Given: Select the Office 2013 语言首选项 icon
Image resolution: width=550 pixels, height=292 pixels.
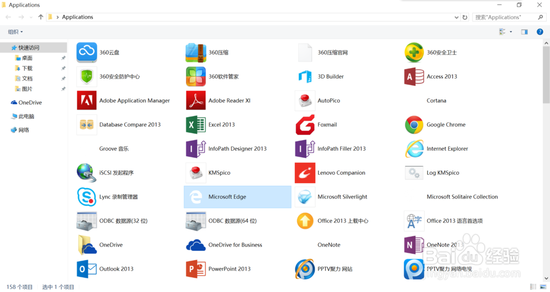Looking at the screenshot, I should pos(414,221).
